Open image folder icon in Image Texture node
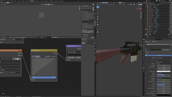This screenshot has height=97, width=172. click(17, 59)
